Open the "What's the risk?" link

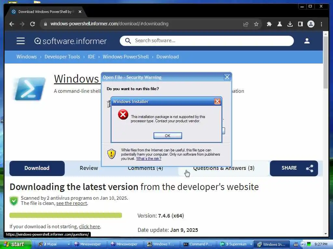coord(149,159)
